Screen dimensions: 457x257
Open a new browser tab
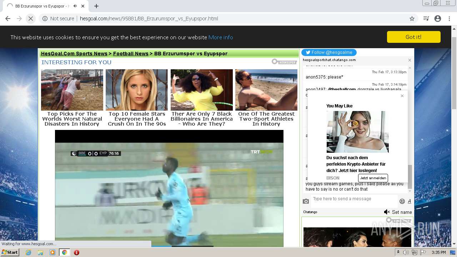click(96, 6)
